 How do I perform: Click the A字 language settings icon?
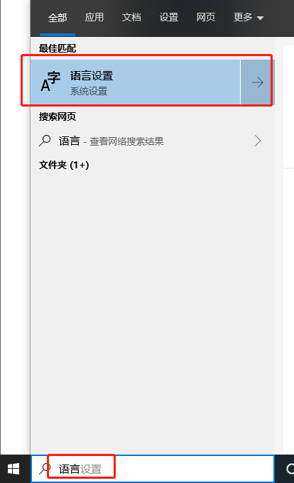click(x=50, y=82)
